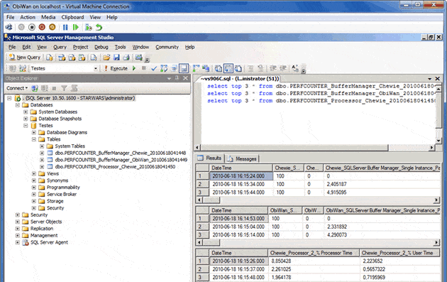Switch to the Messages tab

(x=243, y=158)
